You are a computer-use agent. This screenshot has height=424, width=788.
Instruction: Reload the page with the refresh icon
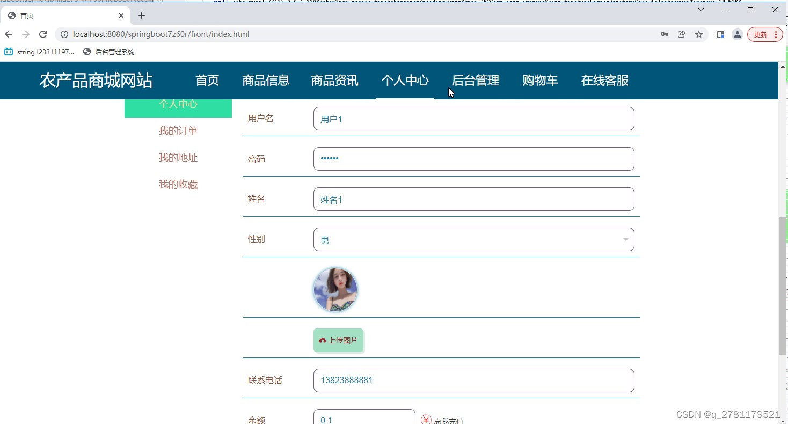(43, 34)
